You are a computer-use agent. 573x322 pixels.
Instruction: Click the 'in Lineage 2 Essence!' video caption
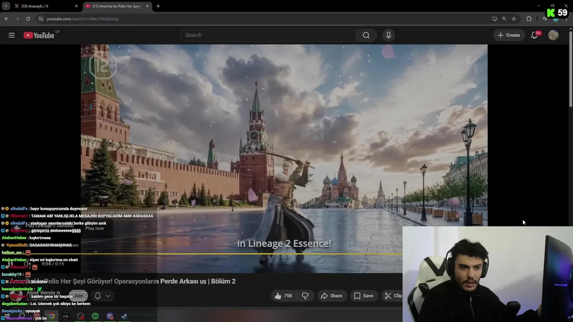(284, 244)
